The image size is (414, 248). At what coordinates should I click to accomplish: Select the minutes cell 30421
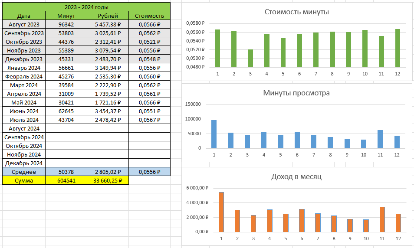point(66,103)
